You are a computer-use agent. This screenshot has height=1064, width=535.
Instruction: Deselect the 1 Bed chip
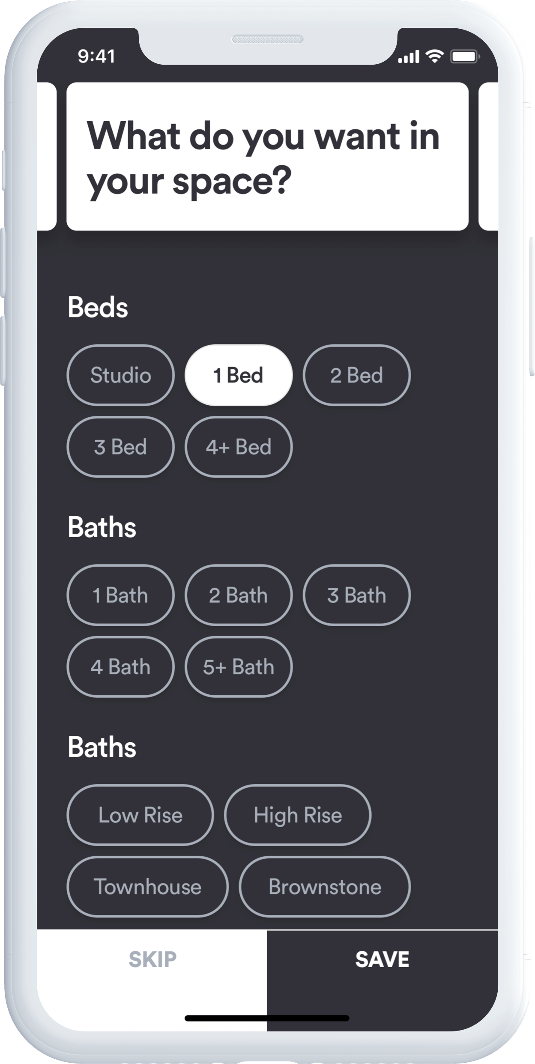pyautogui.click(x=239, y=375)
